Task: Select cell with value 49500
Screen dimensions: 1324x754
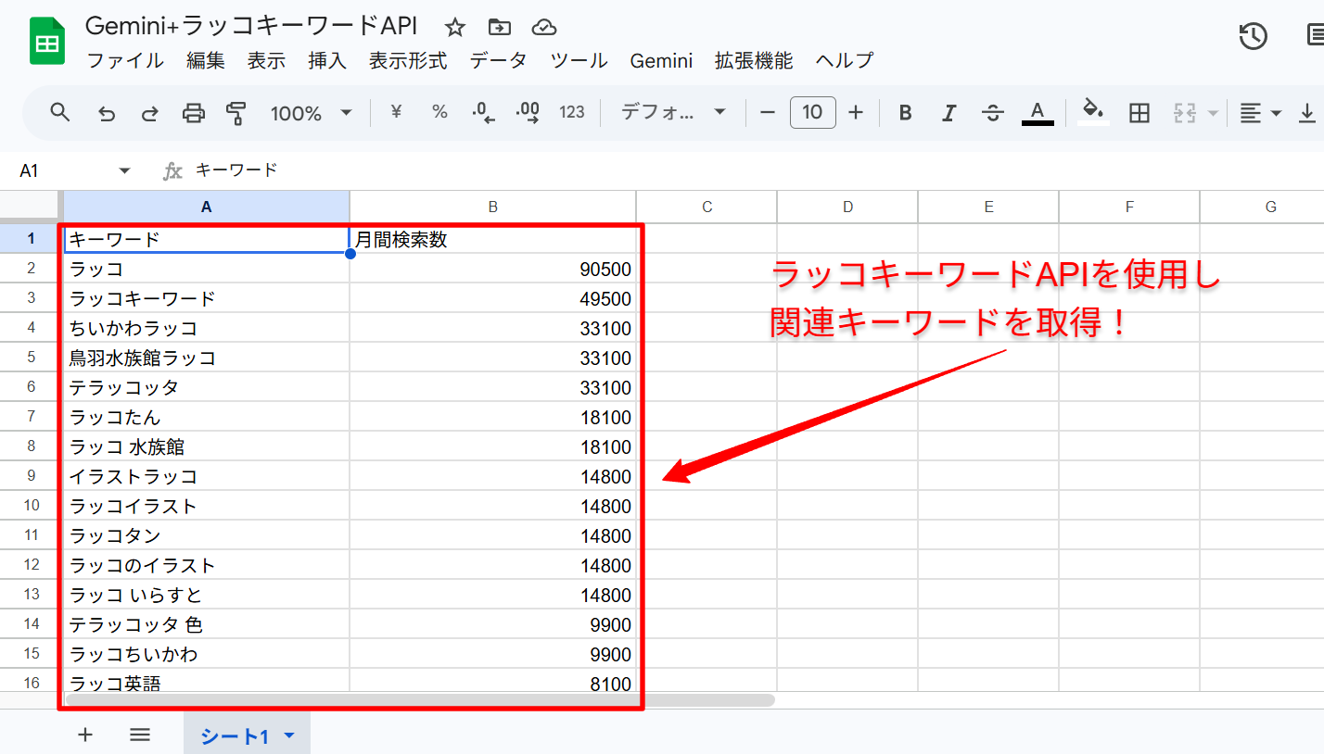Action: point(493,298)
